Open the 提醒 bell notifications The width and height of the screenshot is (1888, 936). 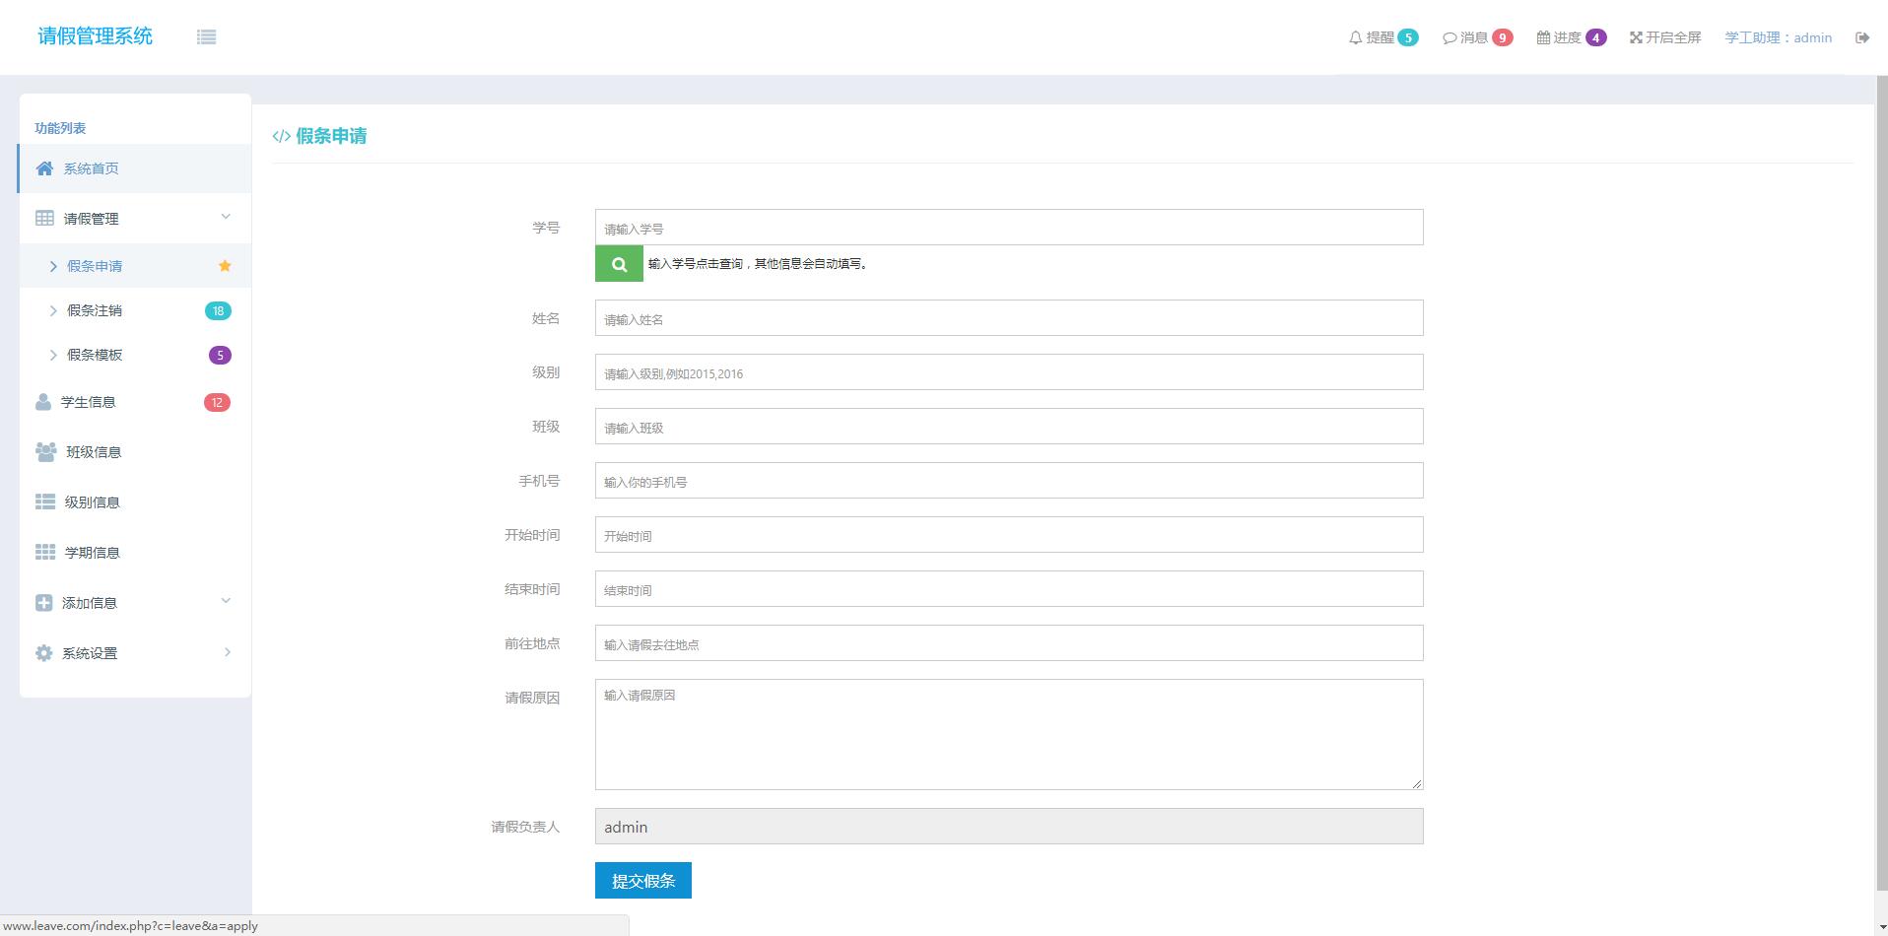[1382, 37]
